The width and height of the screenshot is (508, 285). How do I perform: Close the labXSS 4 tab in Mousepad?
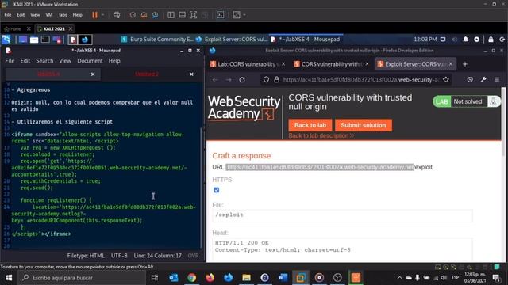pos(93,74)
